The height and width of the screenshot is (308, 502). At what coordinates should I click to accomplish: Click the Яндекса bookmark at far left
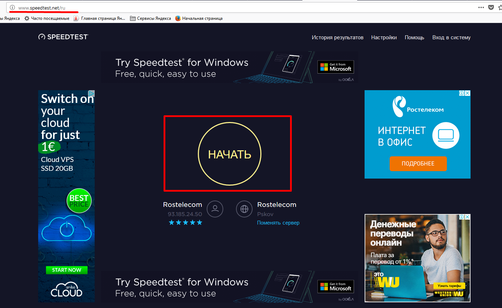[10, 18]
